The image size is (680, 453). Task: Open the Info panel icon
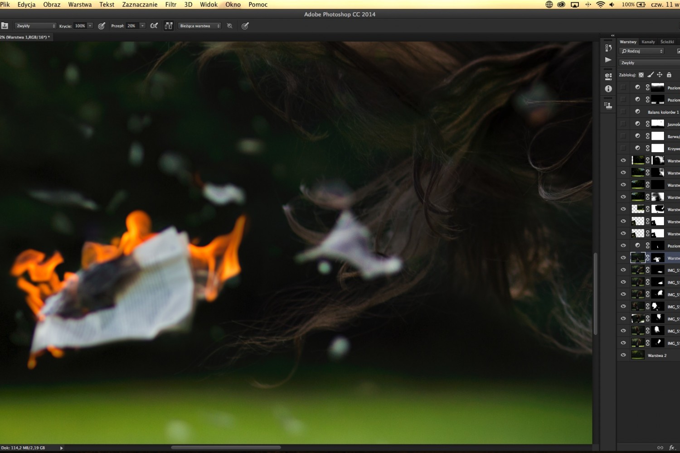608,89
